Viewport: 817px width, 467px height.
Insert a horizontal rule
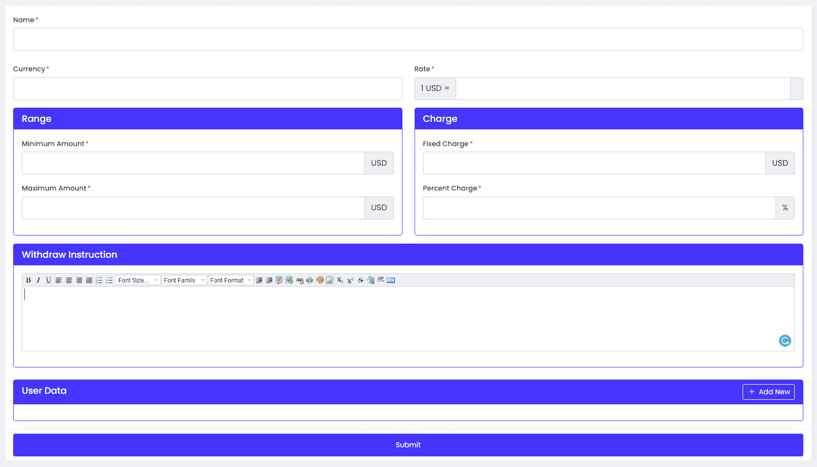[x=381, y=280]
